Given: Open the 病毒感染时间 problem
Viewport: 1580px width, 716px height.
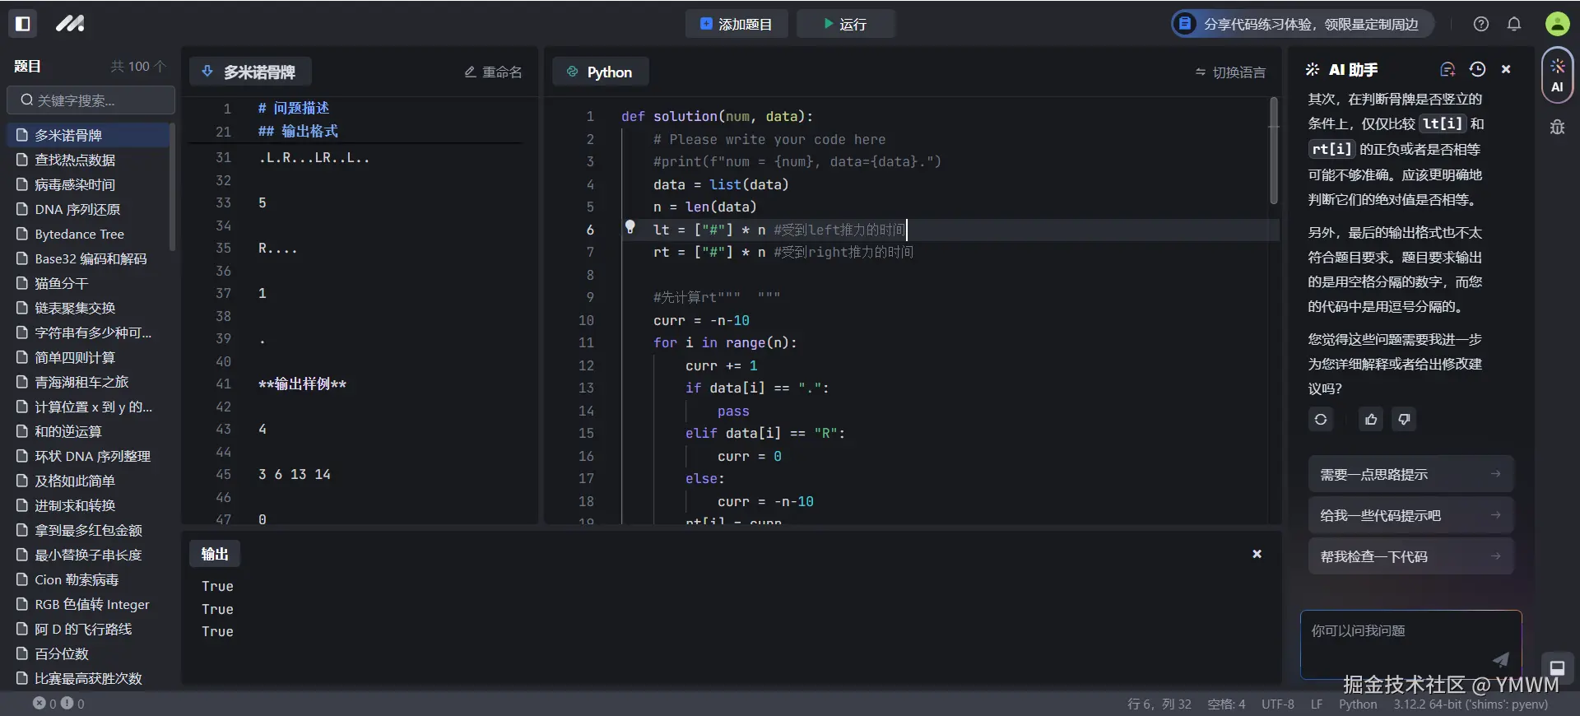Looking at the screenshot, I should click(x=87, y=184).
